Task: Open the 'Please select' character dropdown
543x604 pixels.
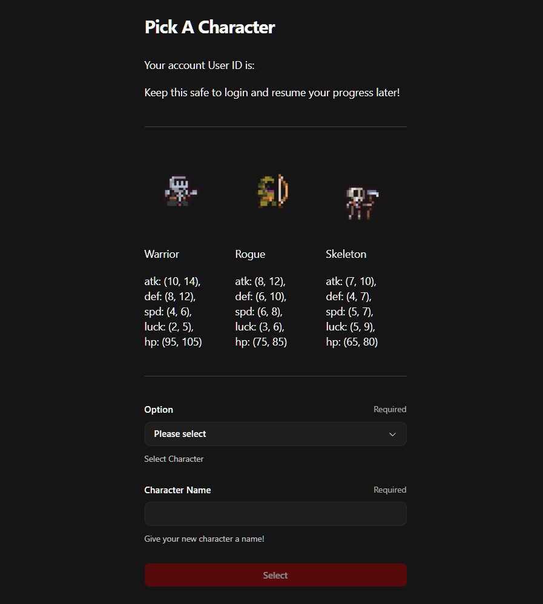Action: click(275, 434)
